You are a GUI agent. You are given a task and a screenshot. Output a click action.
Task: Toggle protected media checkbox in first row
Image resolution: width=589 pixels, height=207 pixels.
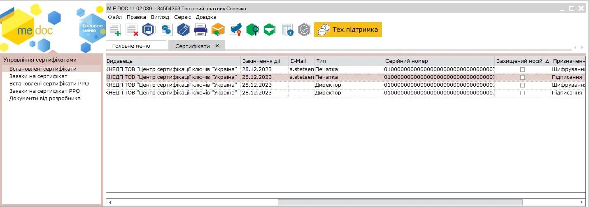click(x=522, y=69)
